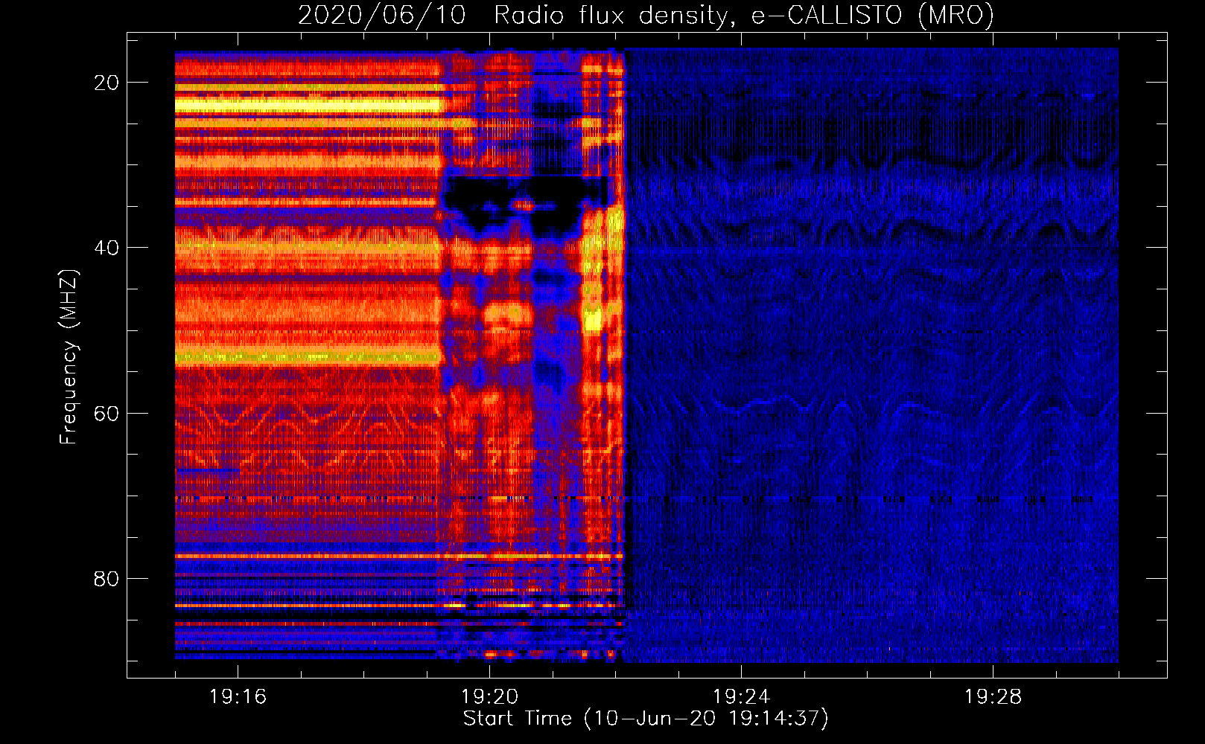Click the 20 MHz frequency tick label

(106, 83)
